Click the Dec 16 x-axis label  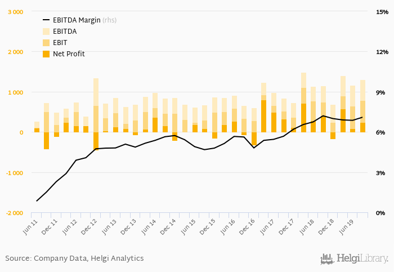click(248, 228)
